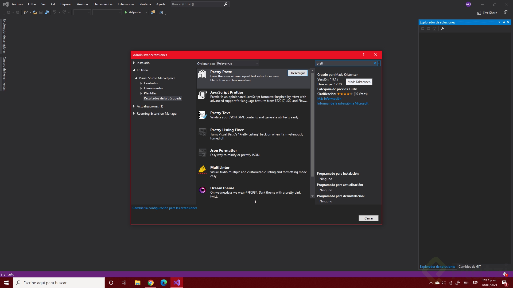Open the Explorador de servidores side tab
Viewport: 513px width, 288px height.
4,36
